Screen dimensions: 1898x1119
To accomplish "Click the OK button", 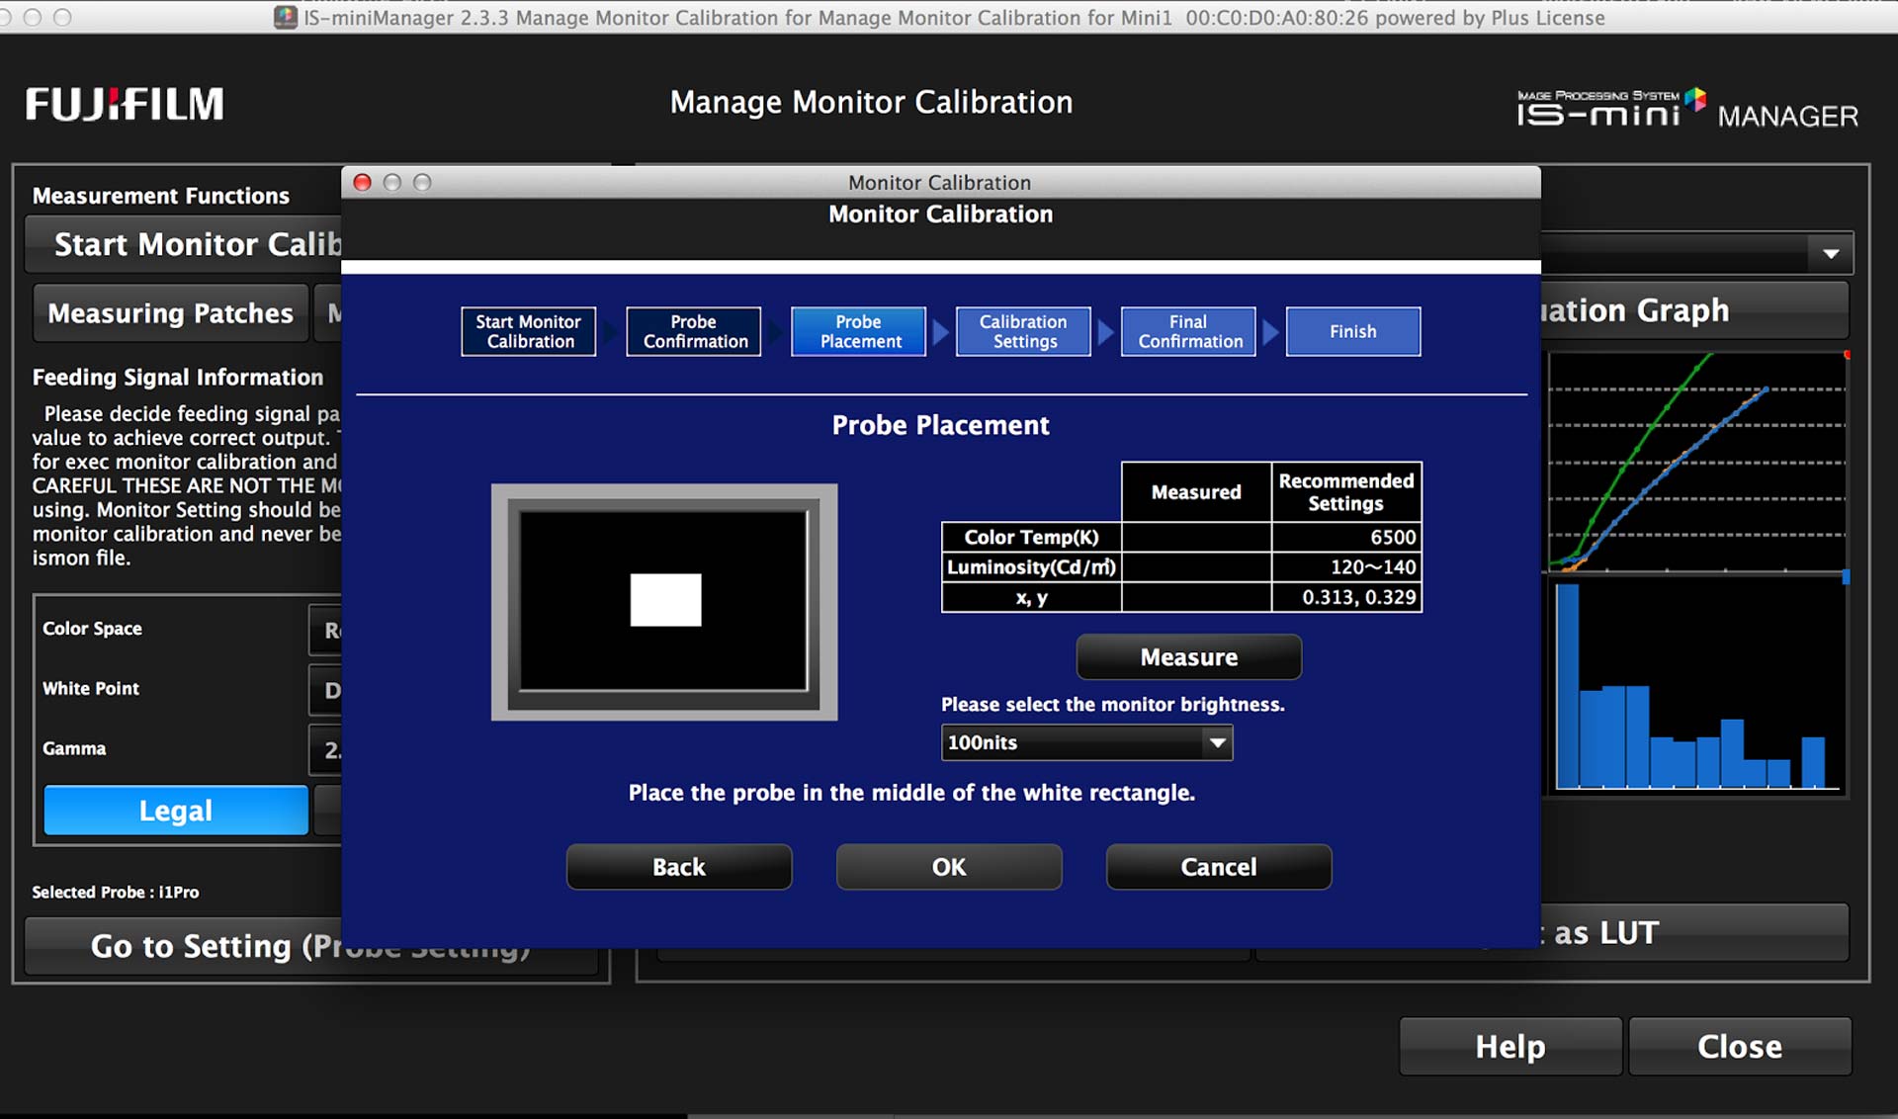I will tap(948, 867).
